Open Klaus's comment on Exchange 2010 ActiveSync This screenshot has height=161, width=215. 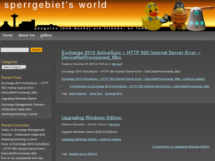click(x=25, y=149)
